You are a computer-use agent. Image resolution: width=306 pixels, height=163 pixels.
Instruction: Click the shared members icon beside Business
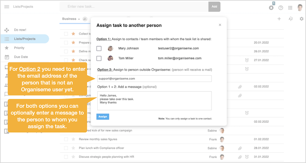click(x=85, y=19)
